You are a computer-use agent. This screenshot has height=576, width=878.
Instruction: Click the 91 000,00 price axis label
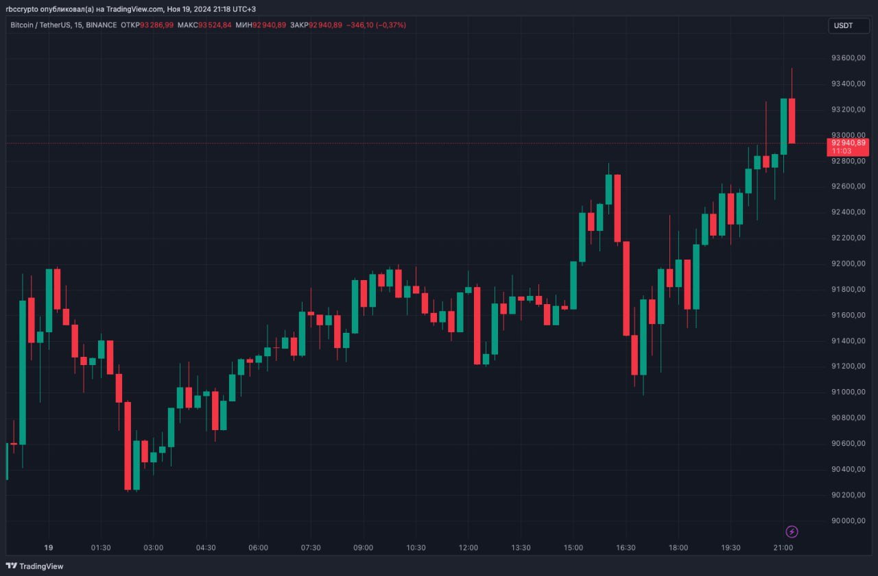[x=848, y=392]
